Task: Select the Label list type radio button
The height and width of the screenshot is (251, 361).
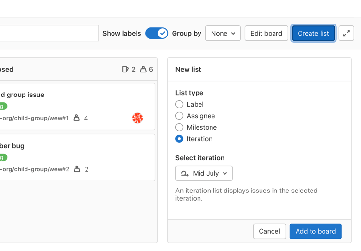Action: click(179, 104)
